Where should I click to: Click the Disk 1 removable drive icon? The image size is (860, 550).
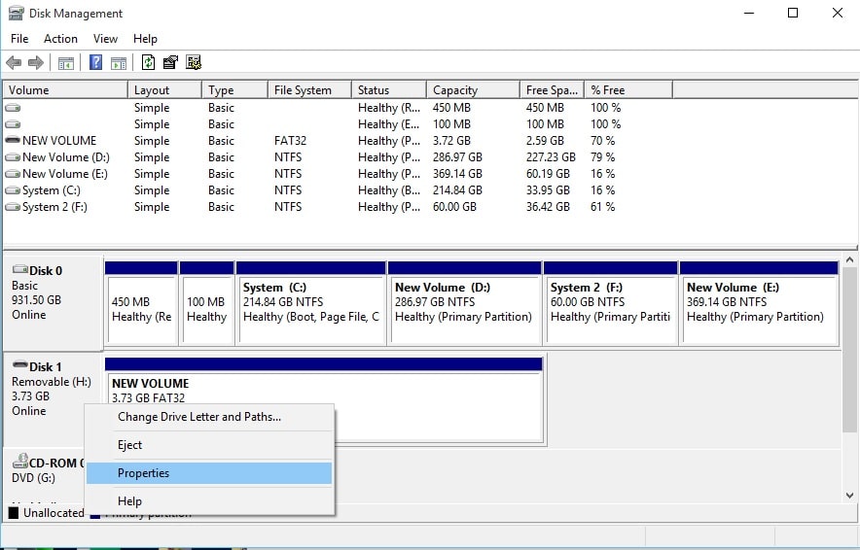(x=20, y=364)
